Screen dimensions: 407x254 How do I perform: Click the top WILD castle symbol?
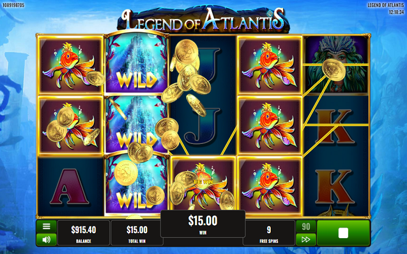click(137, 62)
